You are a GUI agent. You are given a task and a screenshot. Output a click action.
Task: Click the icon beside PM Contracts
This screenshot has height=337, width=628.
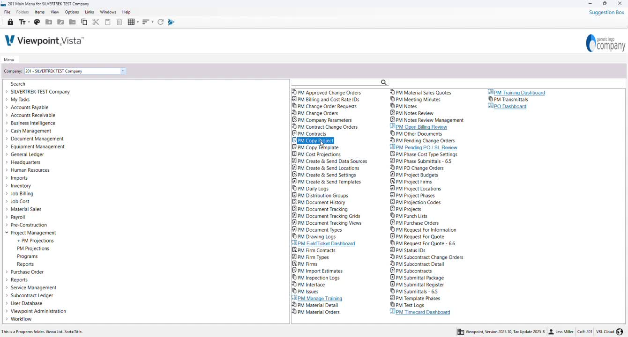pos(294,133)
